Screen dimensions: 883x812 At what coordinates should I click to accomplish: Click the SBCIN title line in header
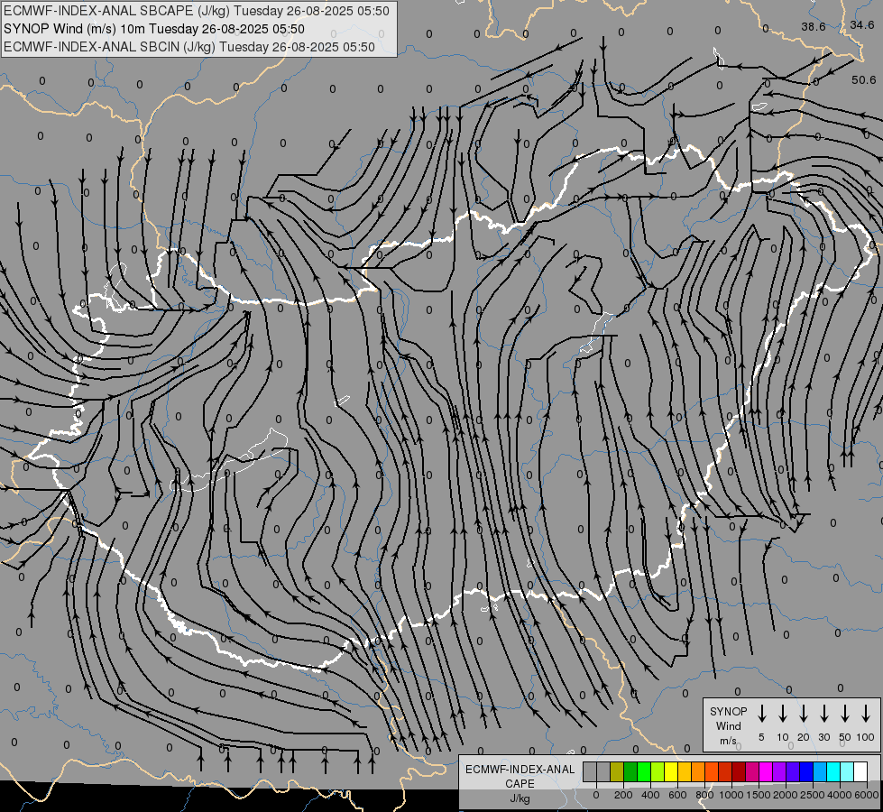pos(189,47)
